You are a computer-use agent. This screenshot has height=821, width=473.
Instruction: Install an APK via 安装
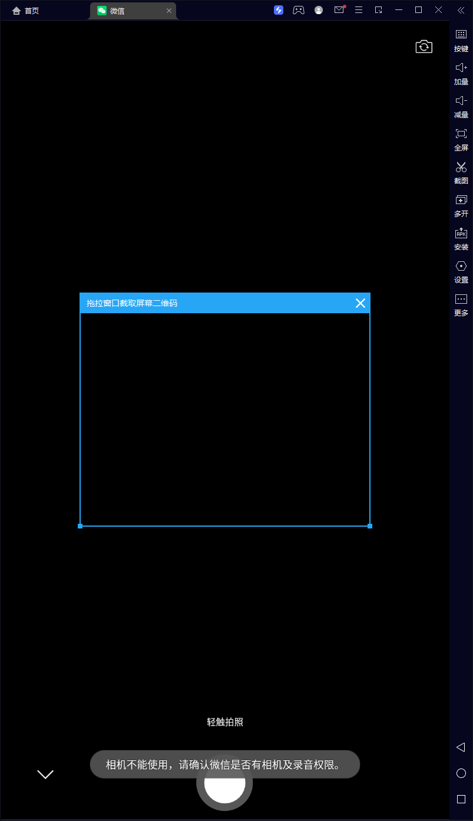click(x=461, y=238)
